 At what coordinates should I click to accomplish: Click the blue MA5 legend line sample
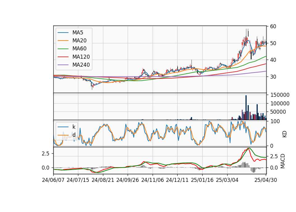coord(63,33)
